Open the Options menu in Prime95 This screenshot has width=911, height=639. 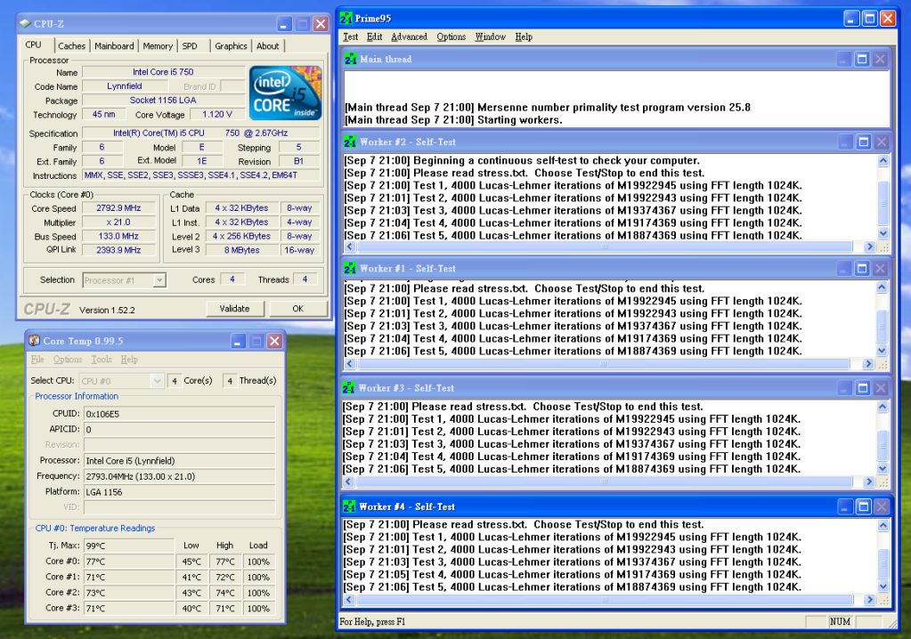(x=451, y=36)
